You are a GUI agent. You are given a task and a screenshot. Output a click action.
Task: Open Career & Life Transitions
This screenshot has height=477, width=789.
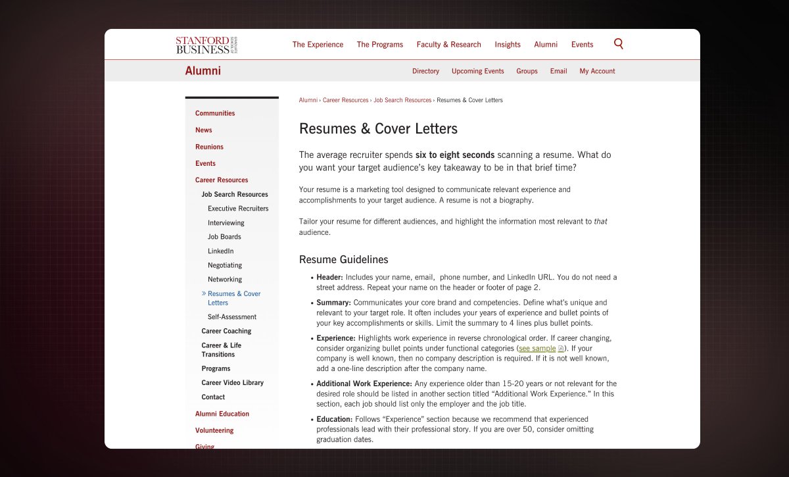coord(222,349)
